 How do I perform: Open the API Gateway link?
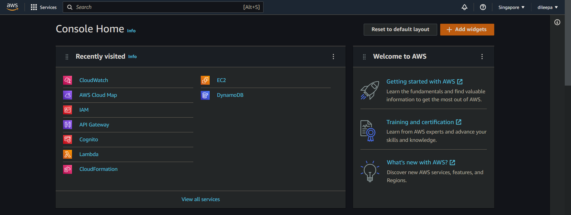(x=94, y=125)
